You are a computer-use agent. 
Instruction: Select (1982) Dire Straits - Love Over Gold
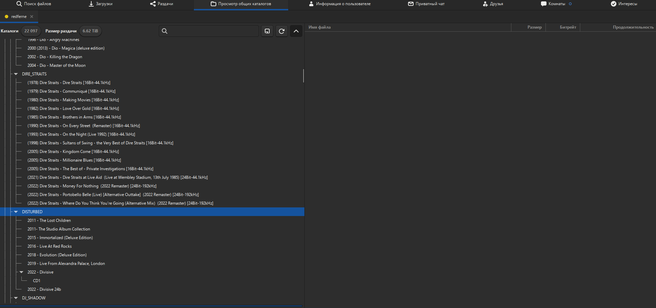(x=73, y=109)
